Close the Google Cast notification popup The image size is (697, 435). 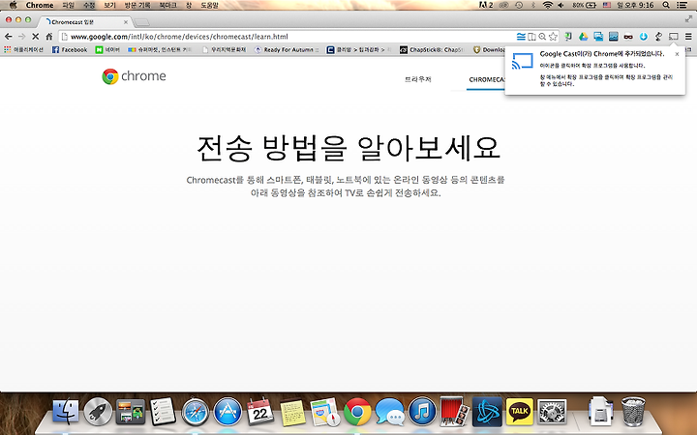click(677, 54)
